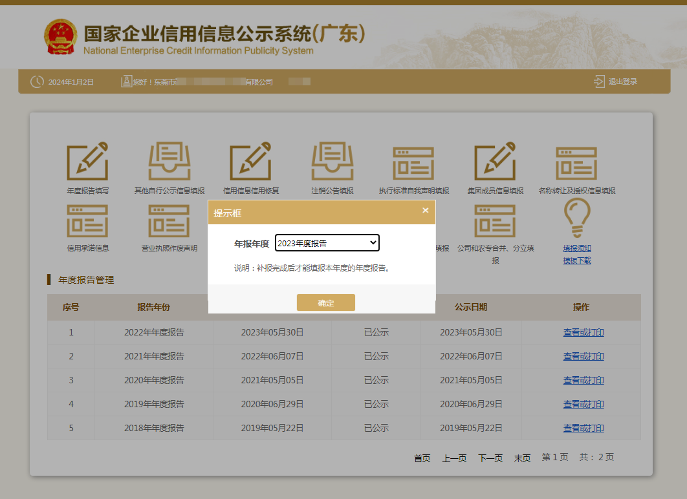Click the lightbulb help icon

pyautogui.click(x=577, y=218)
